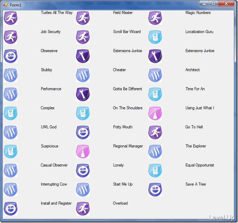Viewport: 238px width, 223px height.
Task: Click the "Scroll Bar Wizard" label
Action: [127, 32]
